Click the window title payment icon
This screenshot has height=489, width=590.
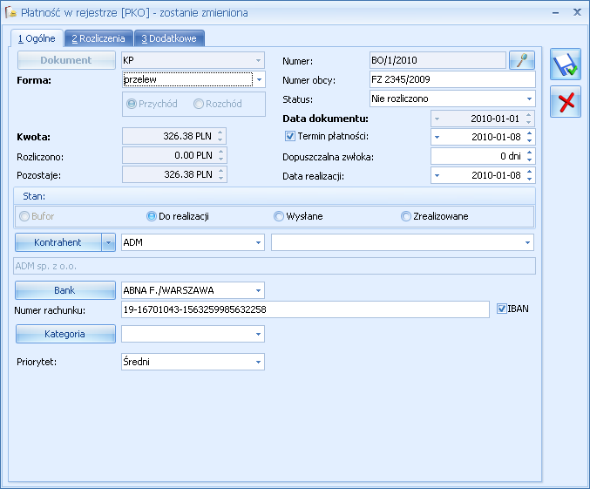click(x=10, y=12)
